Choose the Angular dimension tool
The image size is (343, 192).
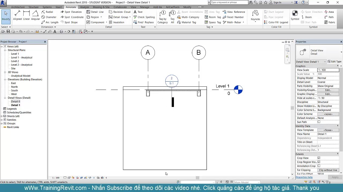click(x=35, y=15)
